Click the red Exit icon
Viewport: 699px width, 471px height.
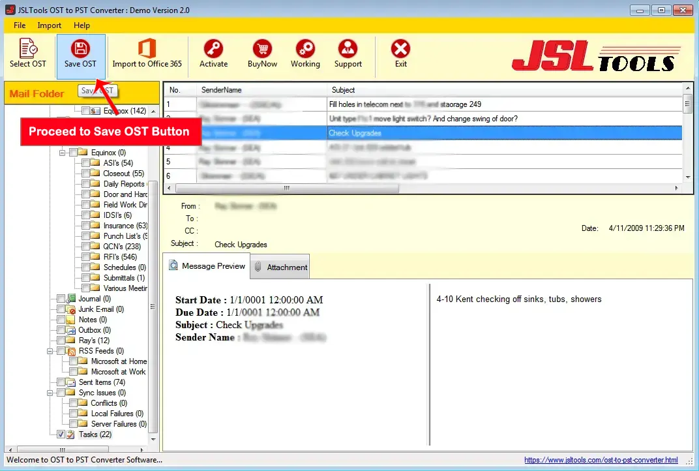tap(400, 53)
